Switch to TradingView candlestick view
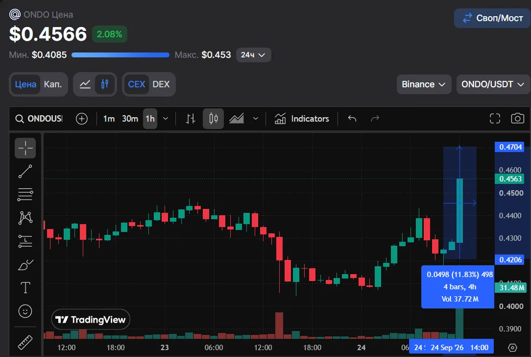The width and height of the screenshot is (531, 357). pos(105,84)
